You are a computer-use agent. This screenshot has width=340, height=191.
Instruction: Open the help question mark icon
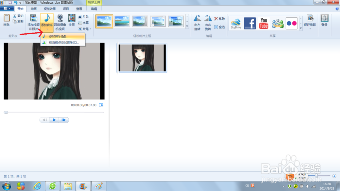click(337, 9)
